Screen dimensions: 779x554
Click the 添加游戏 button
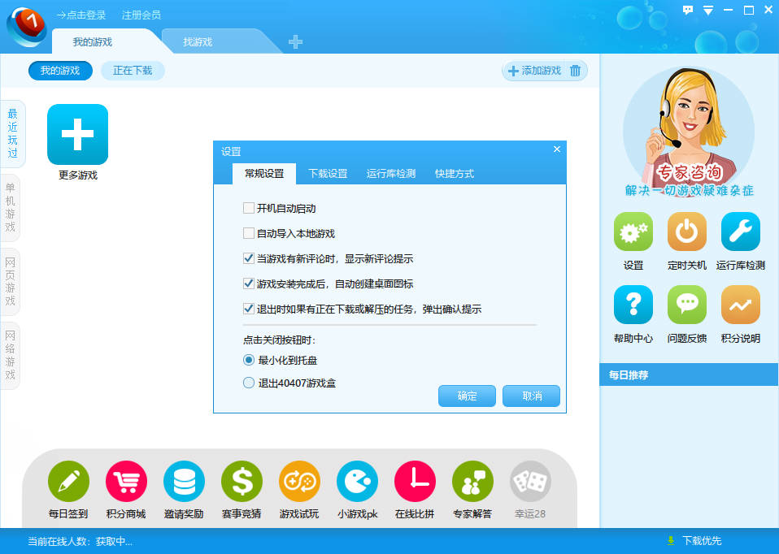pyautogui.click(x=535, y=71)
